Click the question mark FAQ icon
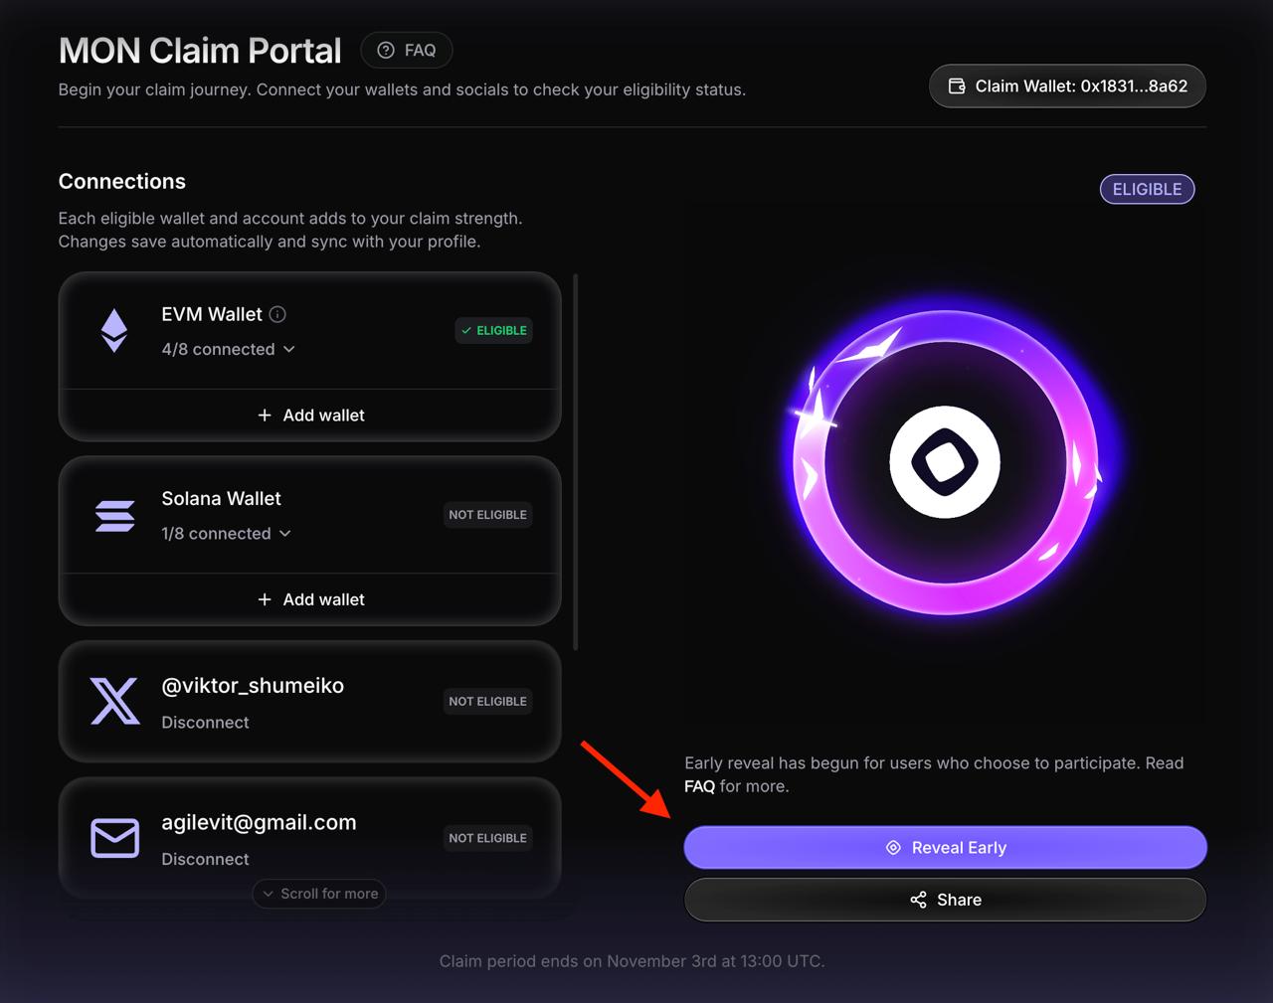The image size is (1273, 1003). click(x=386, y=51)
